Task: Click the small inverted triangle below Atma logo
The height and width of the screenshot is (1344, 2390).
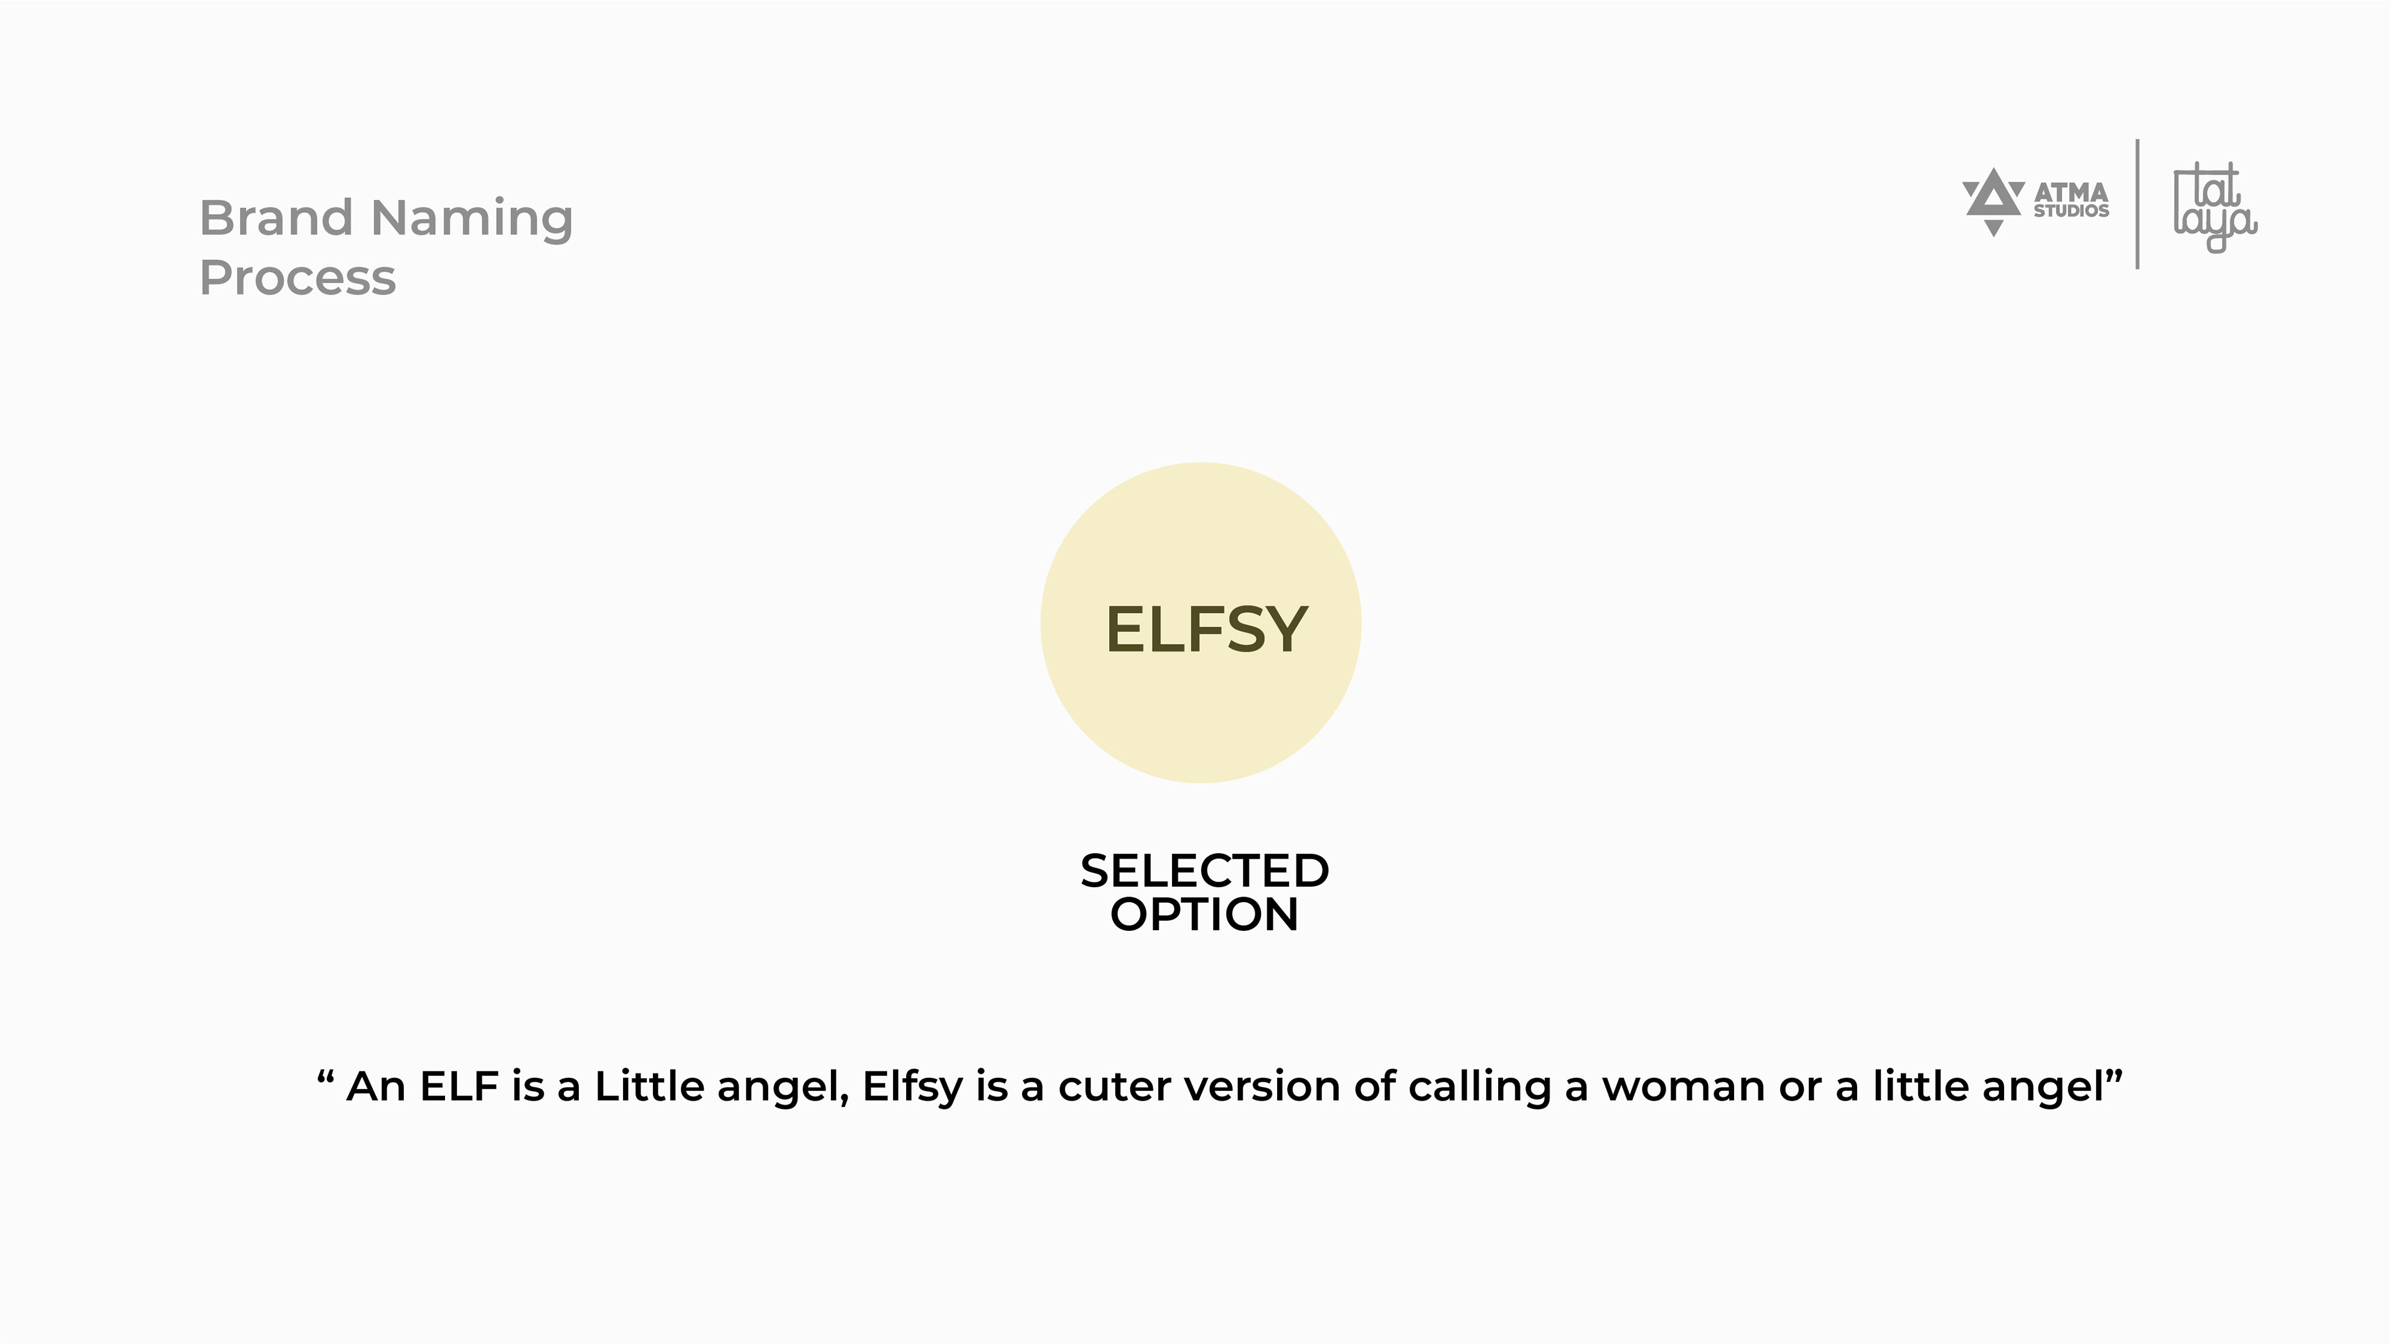Action: (1993, 227)
